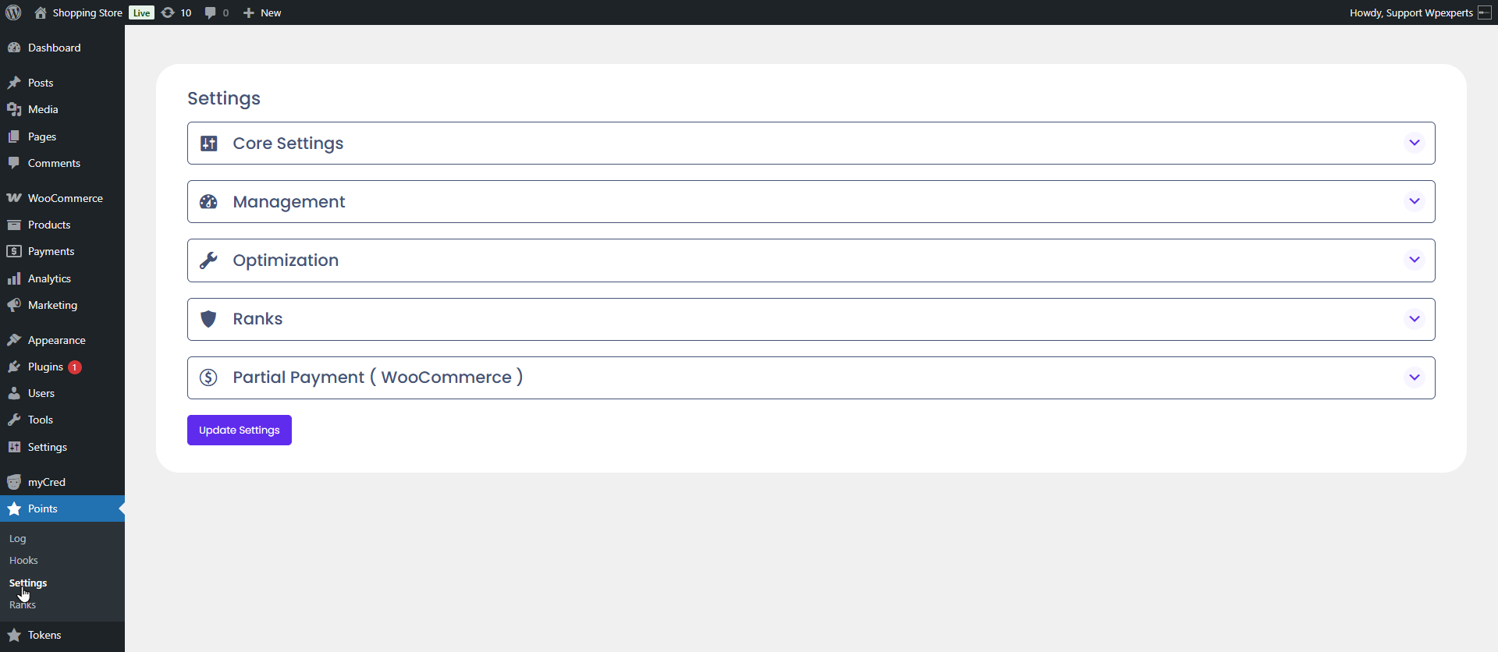
Task: Expand Partial Payment (WooCommerce) chevron
Action: (x=1414, y=377)
